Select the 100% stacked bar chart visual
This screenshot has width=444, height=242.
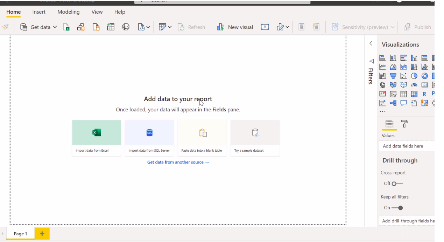point(424,58)
